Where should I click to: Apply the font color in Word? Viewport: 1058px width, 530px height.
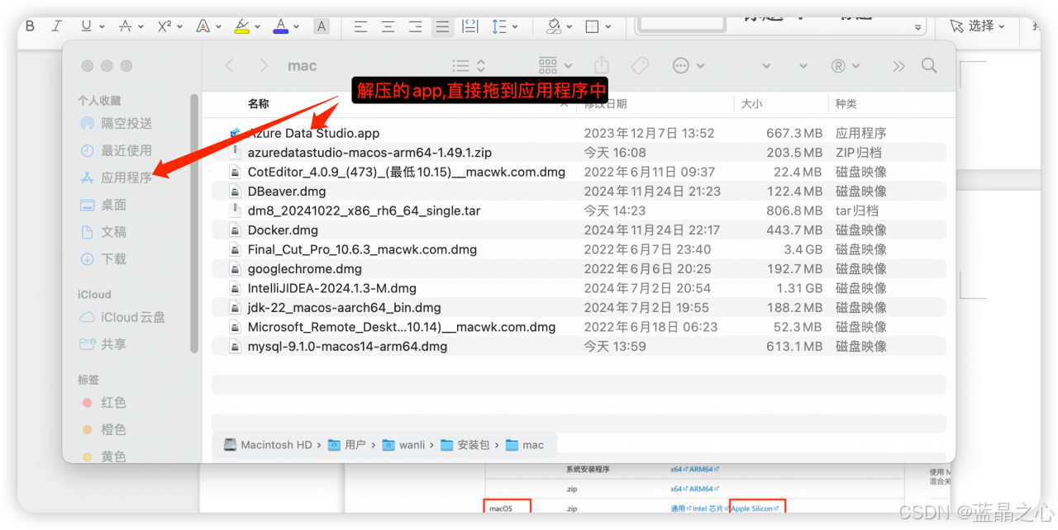point(281,26)
